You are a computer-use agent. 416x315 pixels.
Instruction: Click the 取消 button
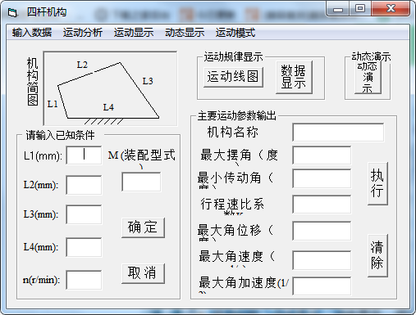tap(143, 273)
